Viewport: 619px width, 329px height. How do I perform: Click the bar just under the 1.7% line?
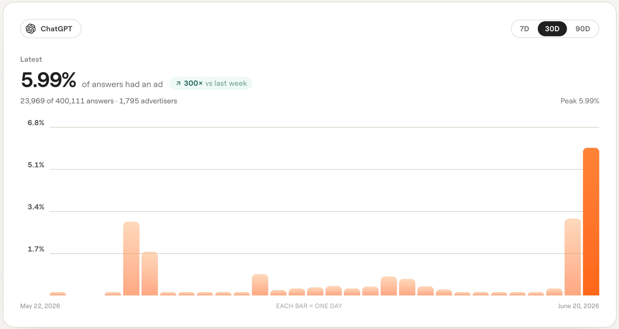coord(150,273)
